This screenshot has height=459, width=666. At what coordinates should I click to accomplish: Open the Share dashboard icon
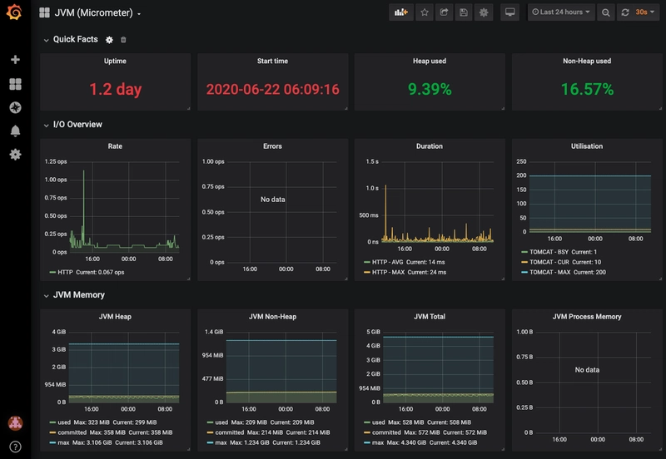click(445, 12)
